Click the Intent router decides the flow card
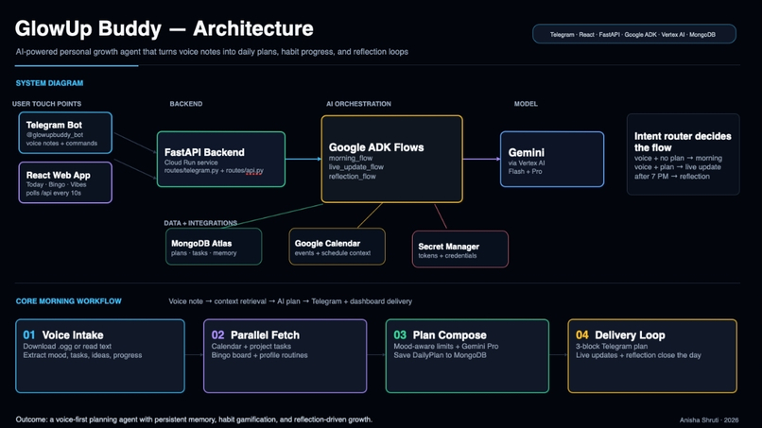 pyautogui.click(x=683, y=155)
